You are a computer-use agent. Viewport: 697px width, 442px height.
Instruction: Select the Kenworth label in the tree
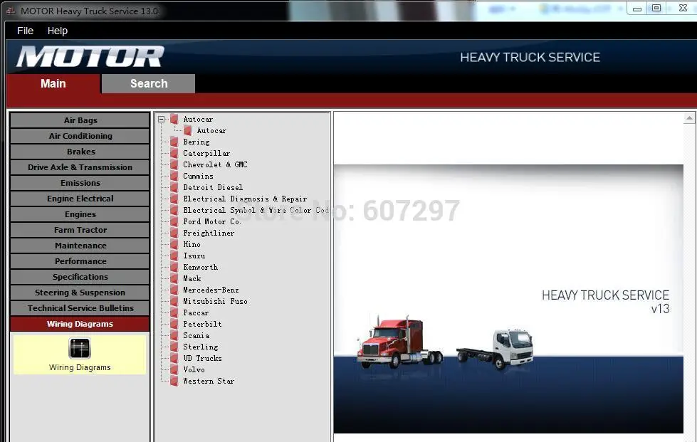pos(201,268)
